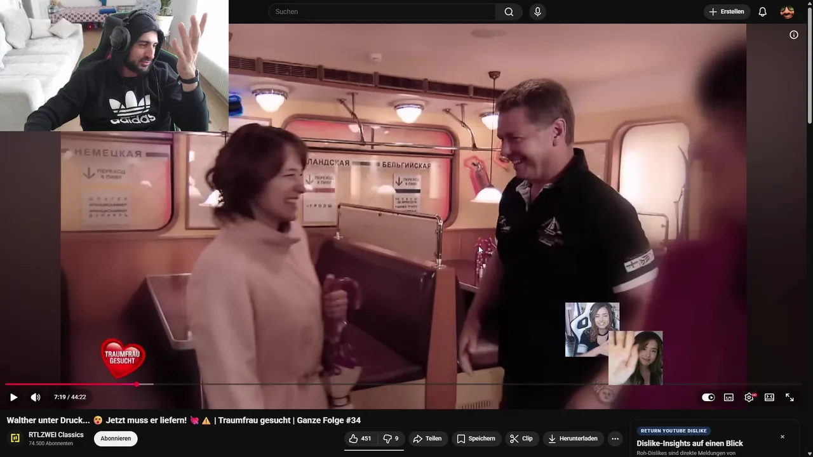Play the video
Screen dimensions: 813x457
[x=13, y=397]
